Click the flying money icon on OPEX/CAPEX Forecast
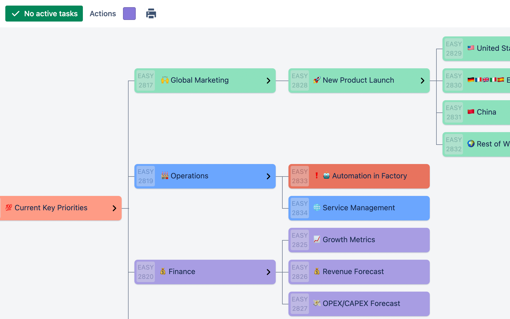The width and height of the screenshot is (510, 319). pyautogui.click(x=317, y=303)
